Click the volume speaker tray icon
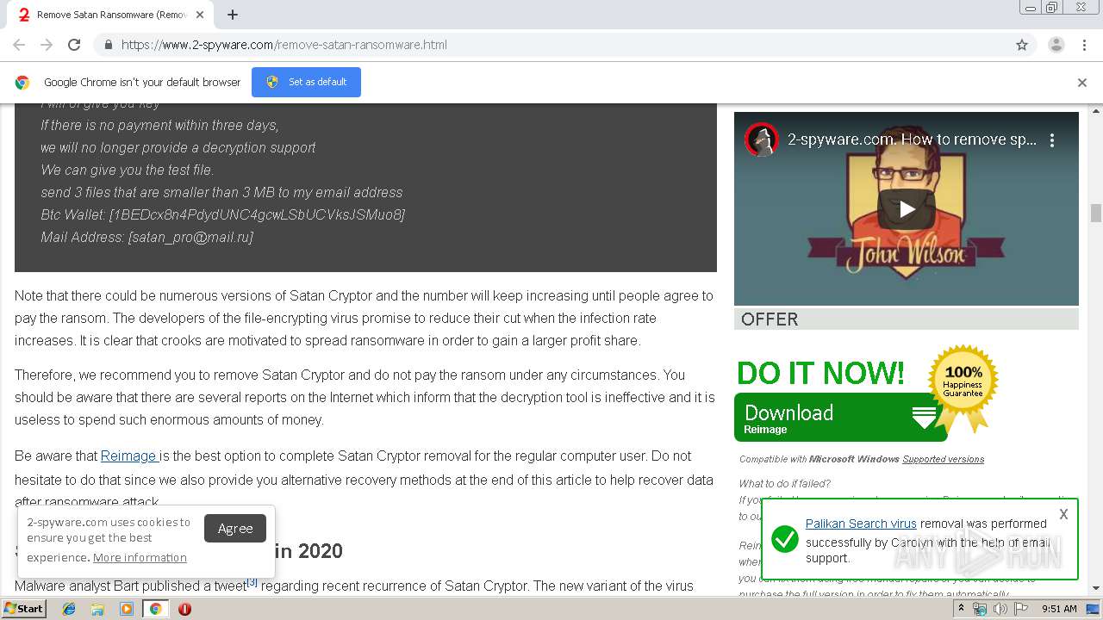The image size is (1103, 620). [x=1000, y=609]
